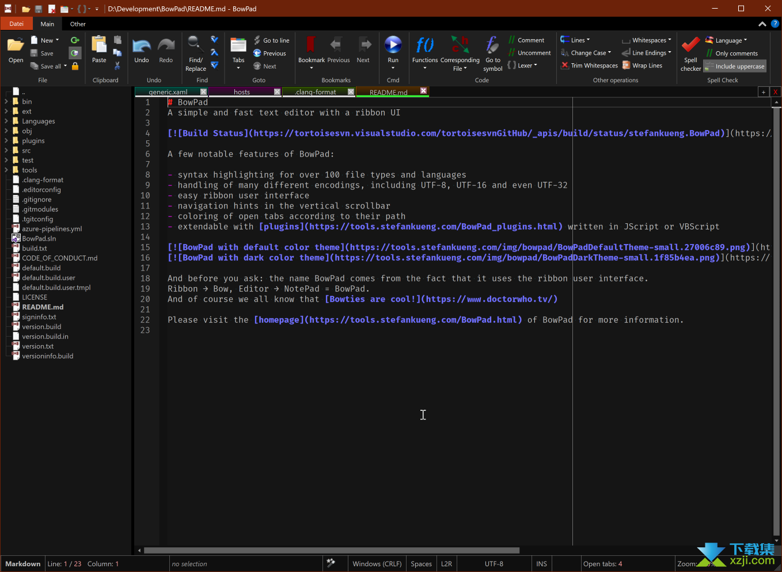Click Trim Whitespaces

pyautogui.click(x=589, y=66)
